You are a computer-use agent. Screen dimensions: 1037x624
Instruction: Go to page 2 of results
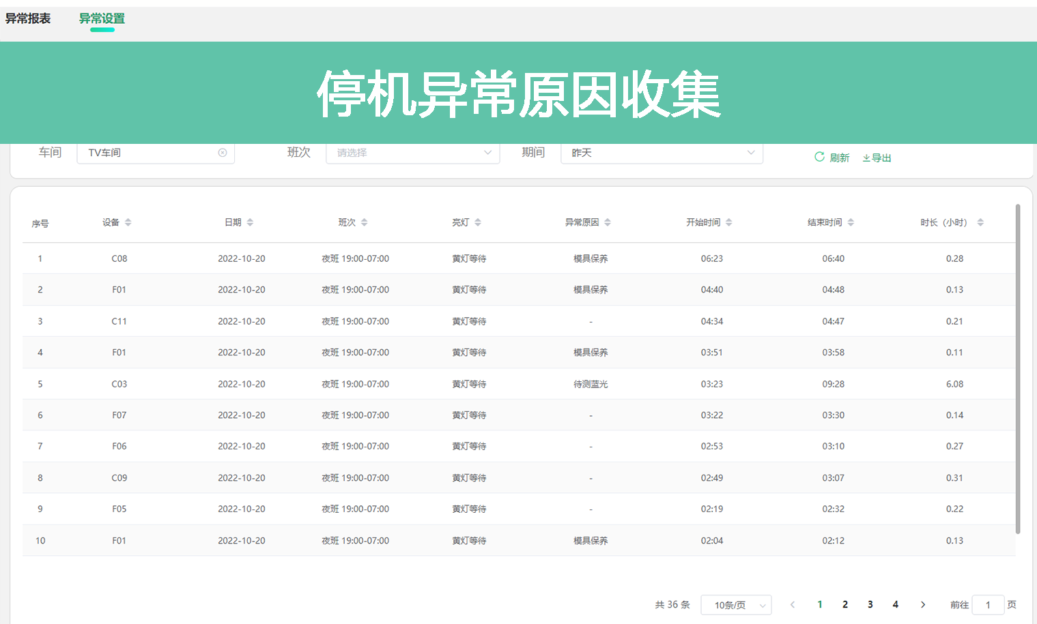pos(845,604)
